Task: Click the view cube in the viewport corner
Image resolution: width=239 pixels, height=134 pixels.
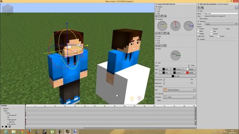Action: [8, 10]
